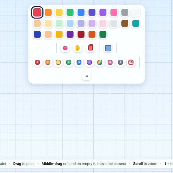
Task: Pick the brown swatch
Action: click(125, 23)
